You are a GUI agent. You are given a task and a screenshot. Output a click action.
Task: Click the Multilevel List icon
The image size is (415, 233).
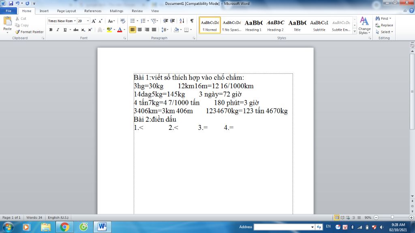pos(154,21)
